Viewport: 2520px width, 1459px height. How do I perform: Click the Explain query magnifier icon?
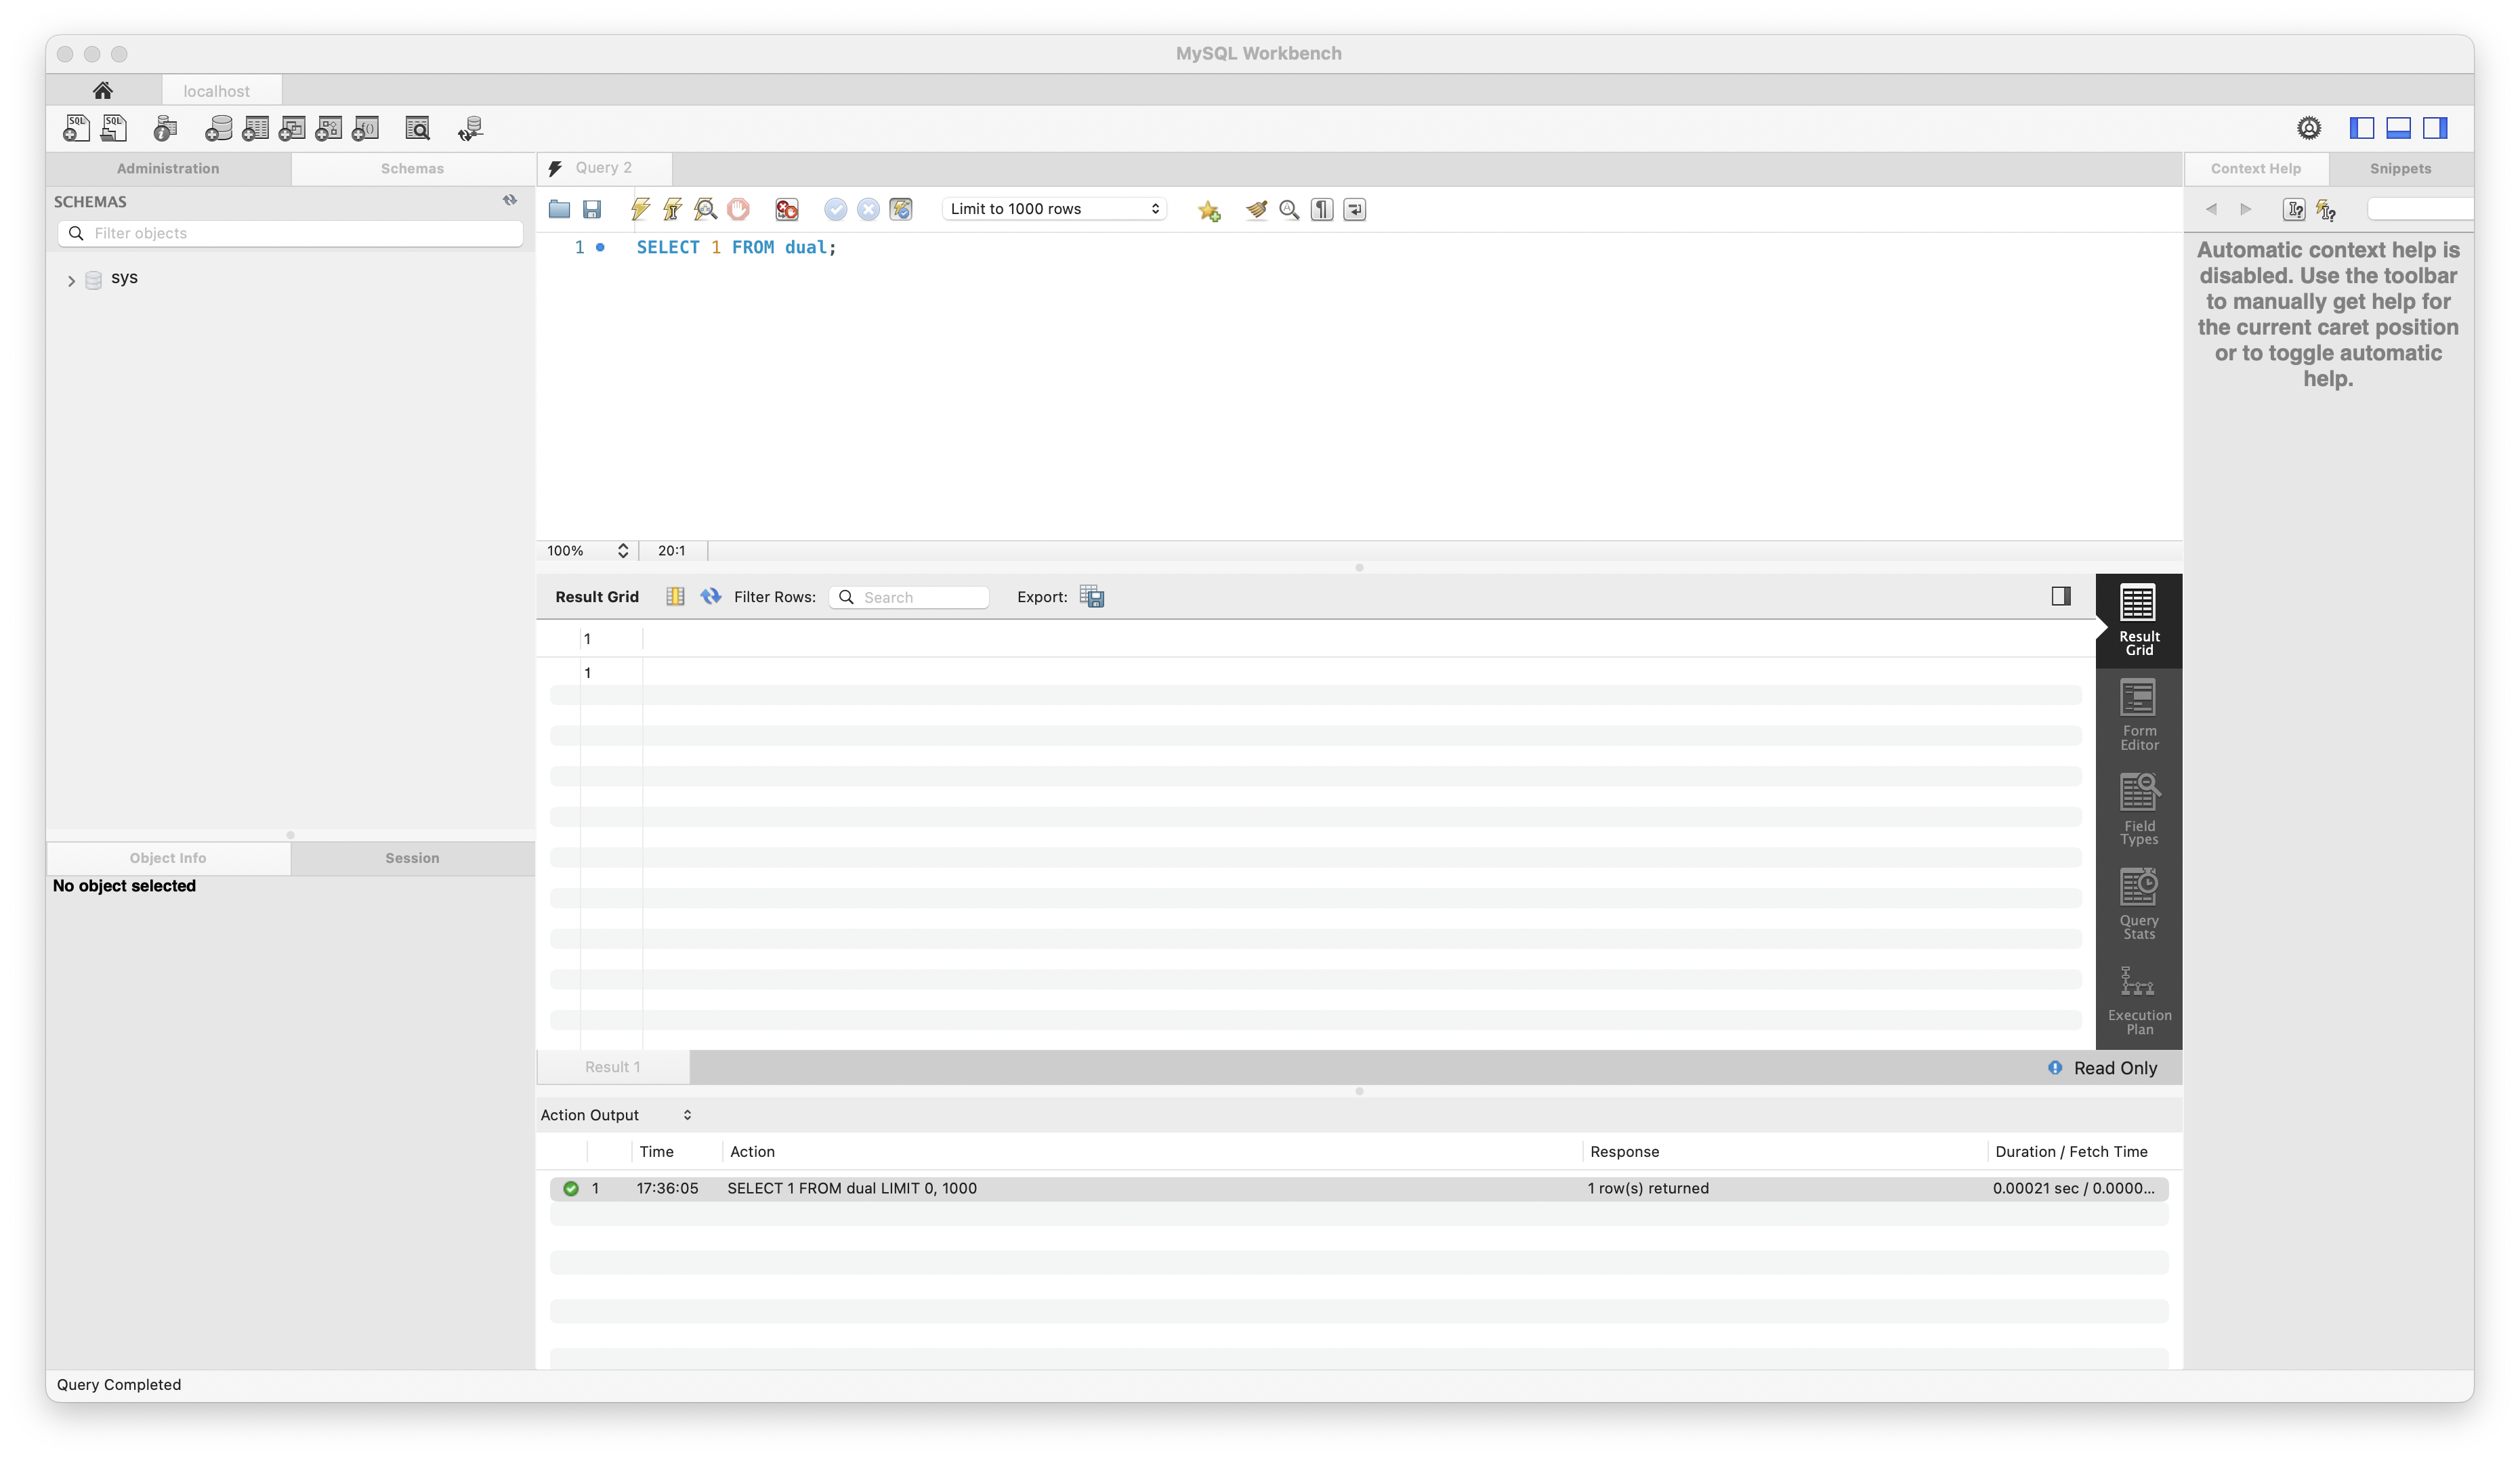point(705,209)
